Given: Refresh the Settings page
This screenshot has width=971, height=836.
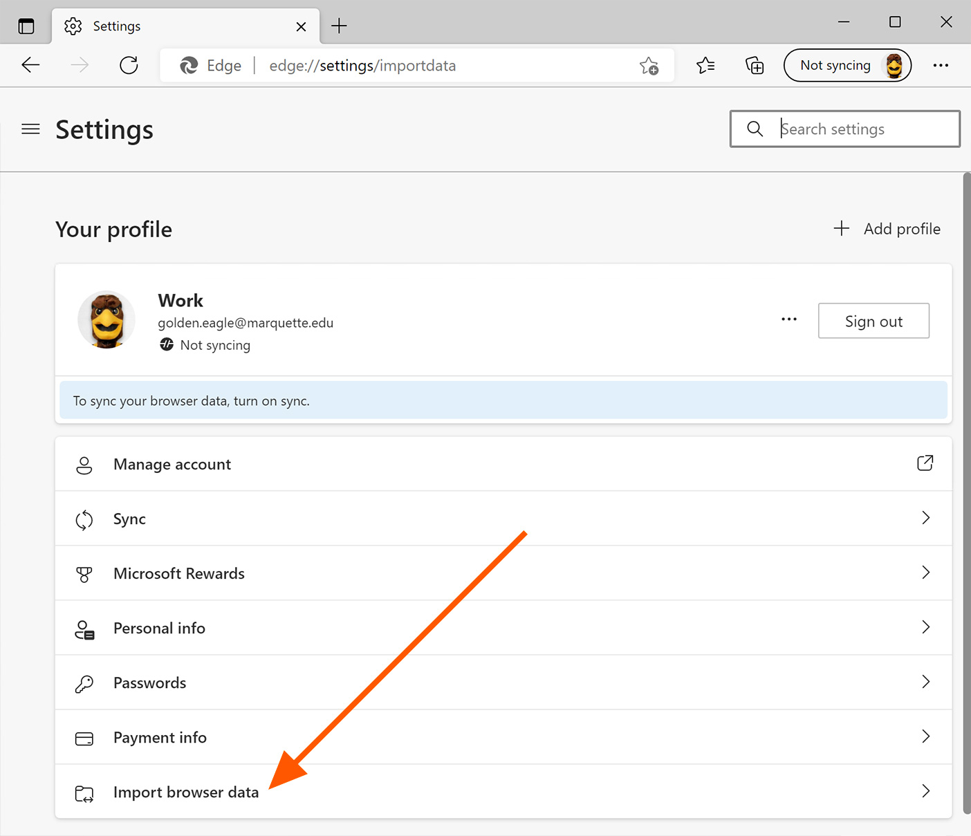Looking at the screenshot, I should click(x=129, y=66).
